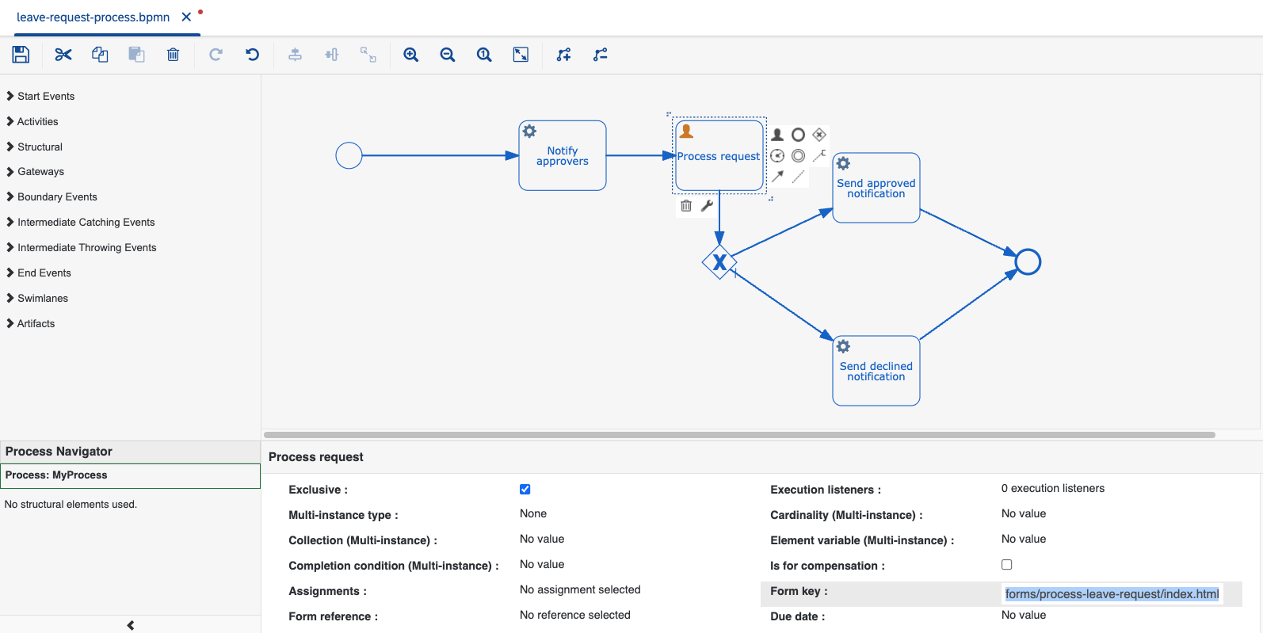Click the redo arrow in toolbar
The width and height of the screenshot is (1263, 633).
(216, 55)
